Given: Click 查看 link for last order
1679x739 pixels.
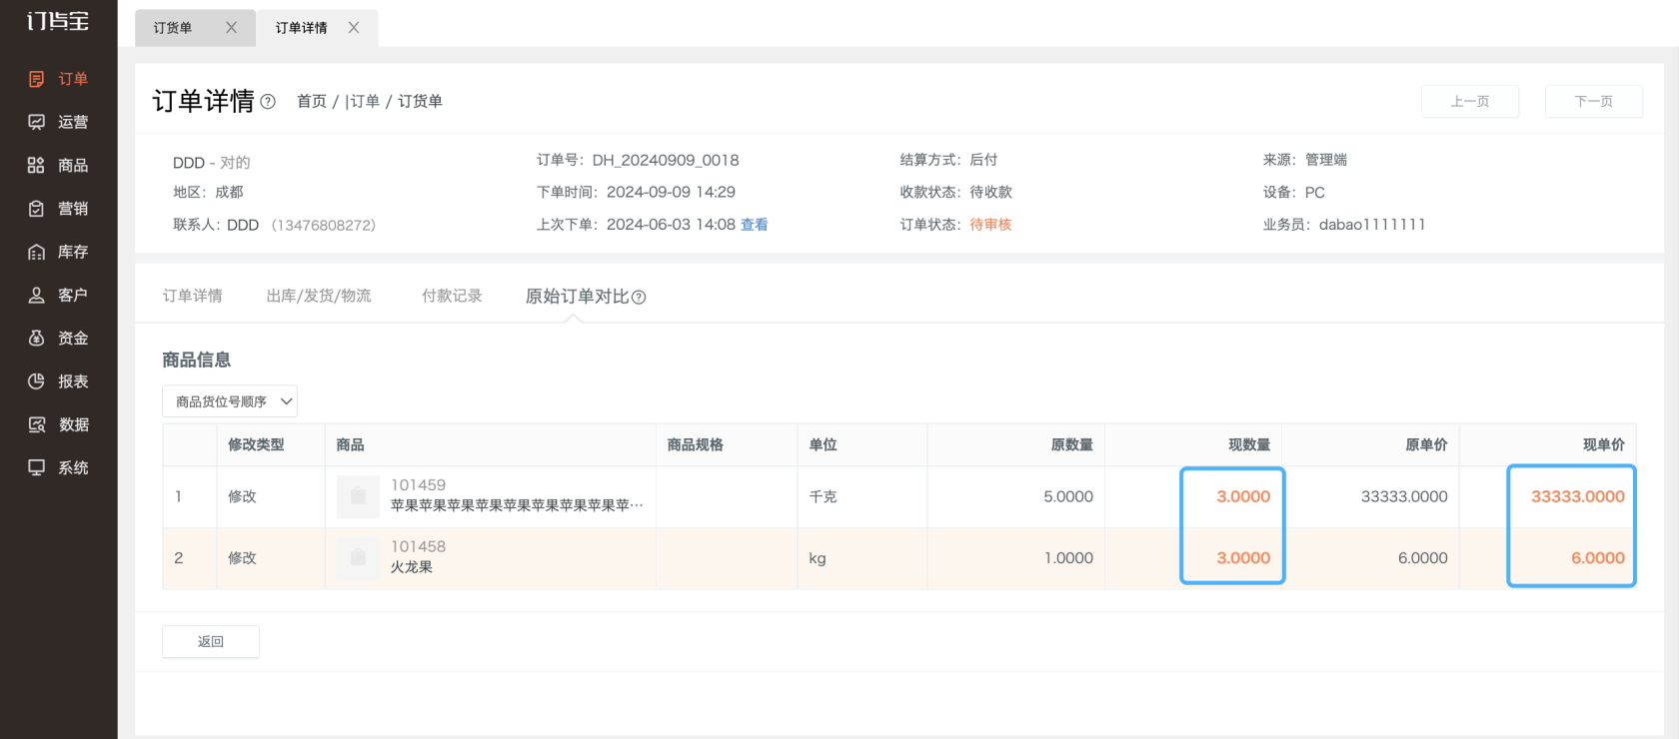Looking at the screenshot, I should (x=755, y=225).
